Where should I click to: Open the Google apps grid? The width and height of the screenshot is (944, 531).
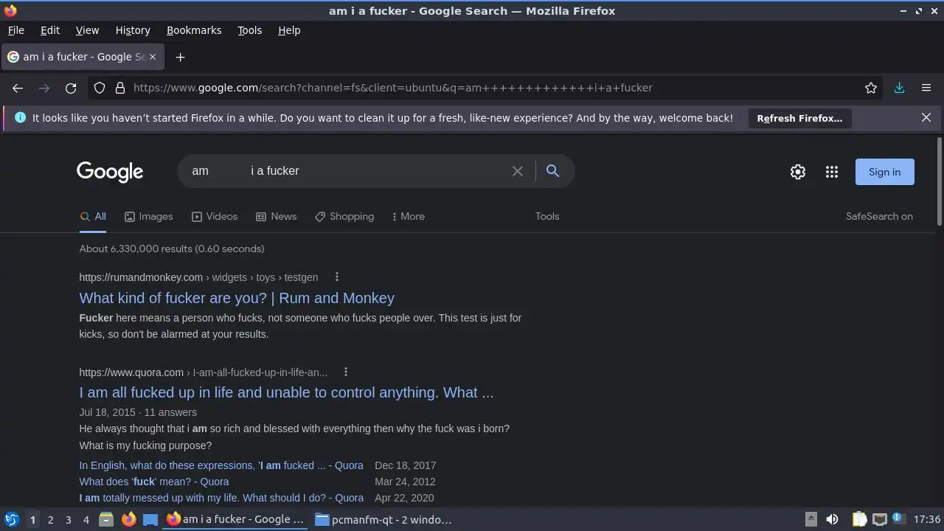(832, 172)
